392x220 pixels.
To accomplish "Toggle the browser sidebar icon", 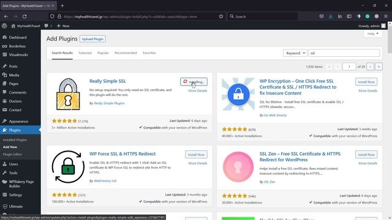I will tap(349, 16).
